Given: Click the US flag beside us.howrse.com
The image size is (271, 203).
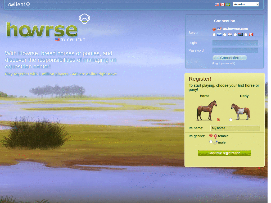Looking at the screenshot, I should pos(219,29).
